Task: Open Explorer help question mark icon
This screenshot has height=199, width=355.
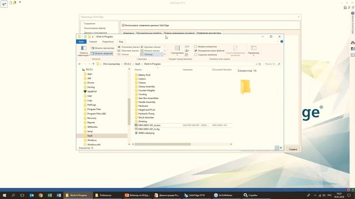Action: pos(282,41)
